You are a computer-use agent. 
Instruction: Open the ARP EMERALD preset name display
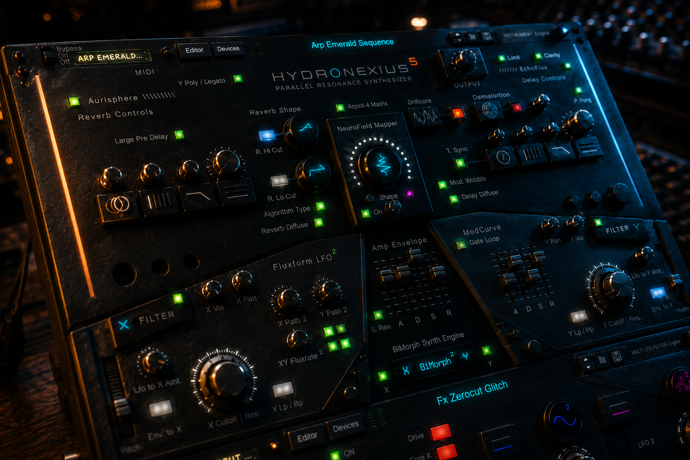[112, 57]
